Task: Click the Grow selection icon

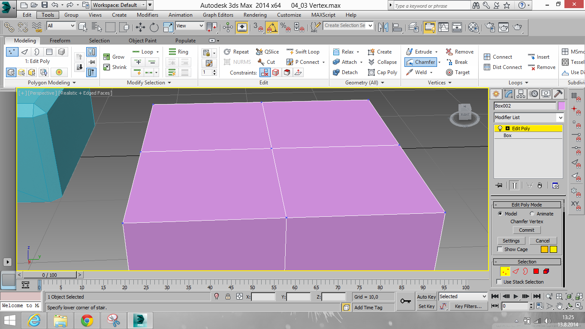Action: click(x=107, y=56)
